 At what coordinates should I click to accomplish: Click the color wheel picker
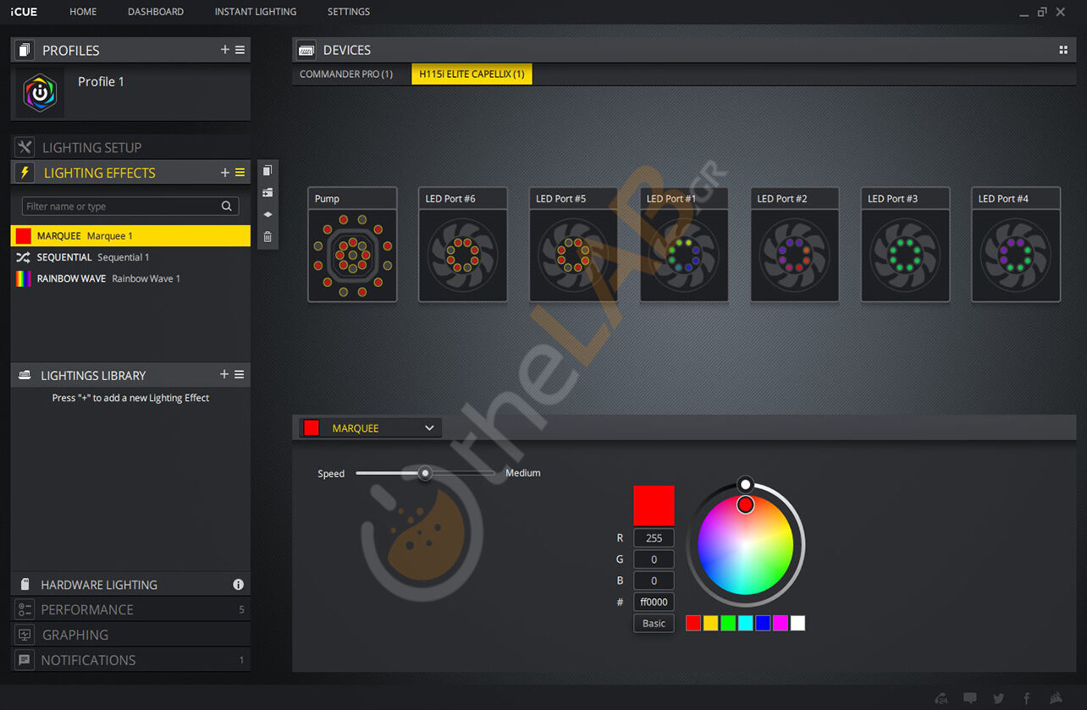[745, 545]
